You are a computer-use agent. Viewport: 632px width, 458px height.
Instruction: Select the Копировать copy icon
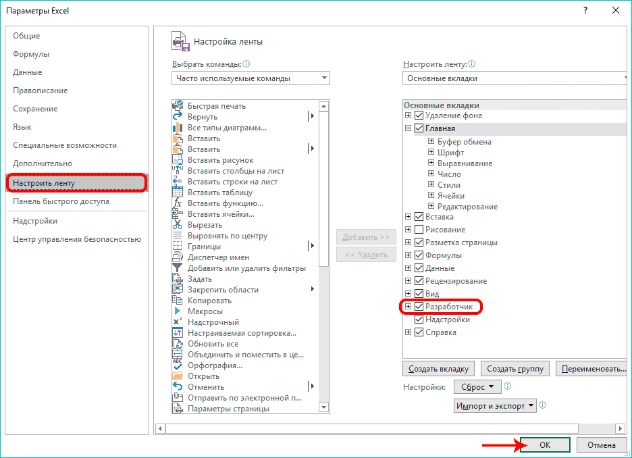(x=178, y=301)
